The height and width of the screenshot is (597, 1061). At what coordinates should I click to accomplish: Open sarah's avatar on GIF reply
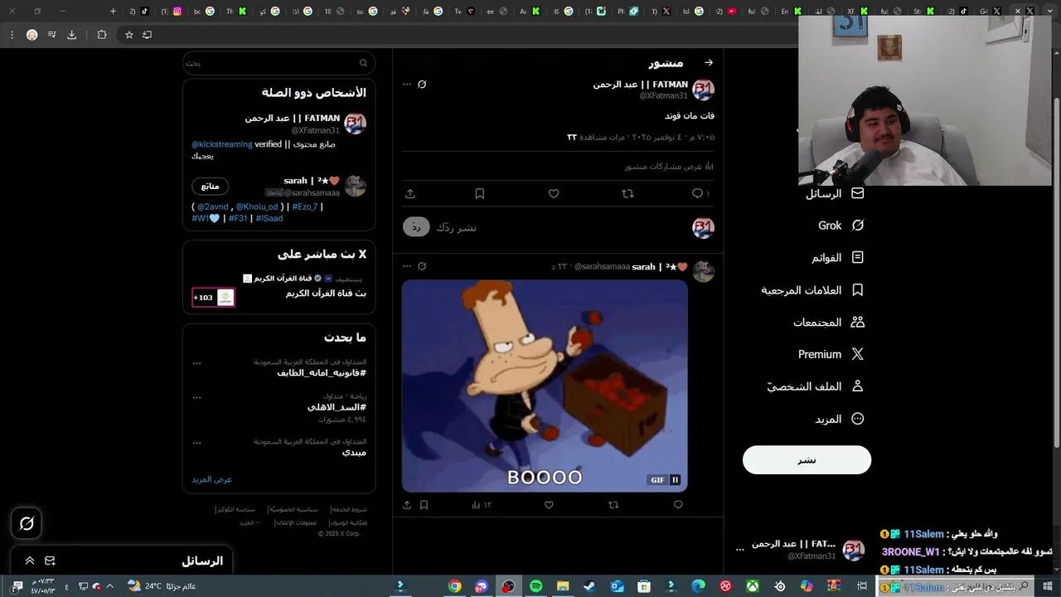pyautogui.click(x=703, y=271)
